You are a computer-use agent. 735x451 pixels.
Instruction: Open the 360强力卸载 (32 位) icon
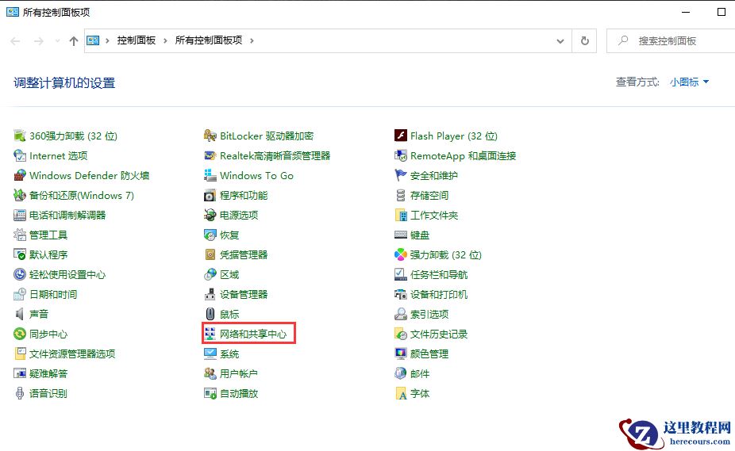(x=20, y=136)
